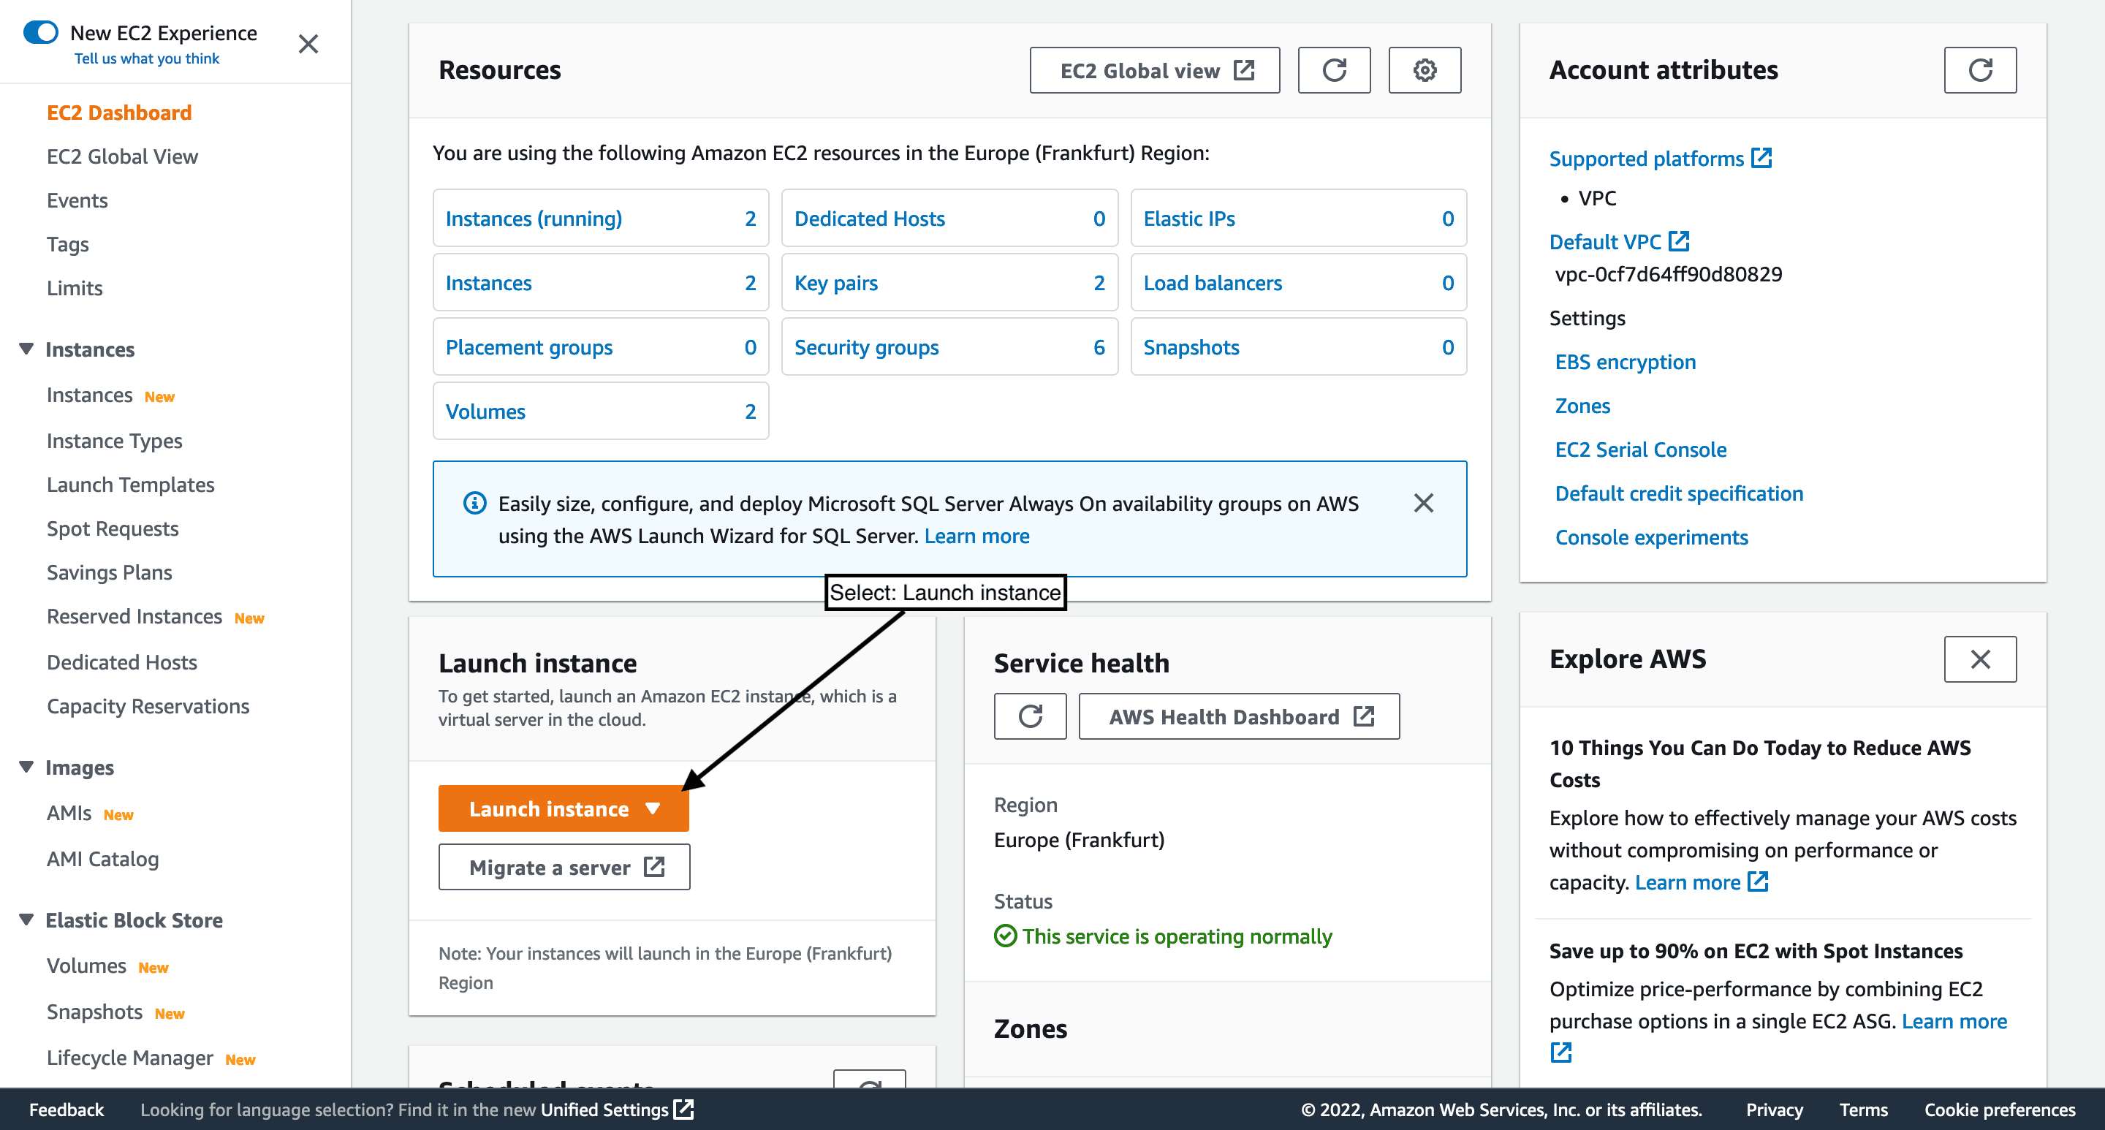Open Key pairs resource card

tap(949, 283)
